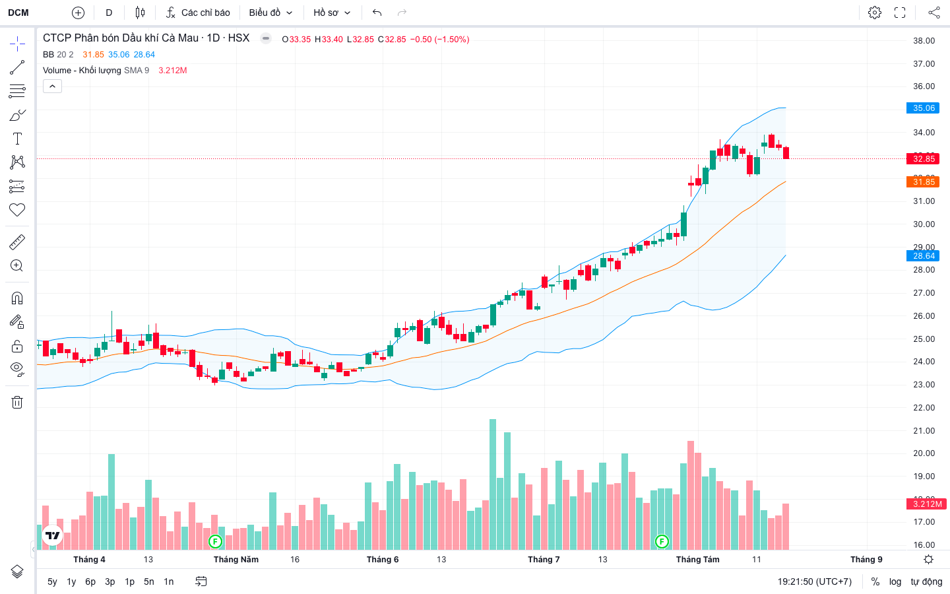Image resolution: width=950 pixels, height=594 pixels.
Task: Select the 1n time range
Action: point(169,581)
